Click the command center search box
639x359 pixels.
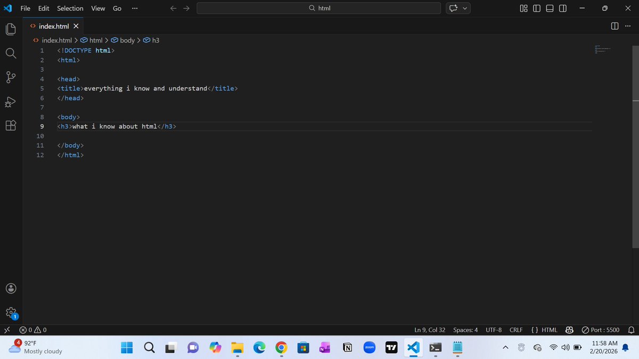(318, 9)
